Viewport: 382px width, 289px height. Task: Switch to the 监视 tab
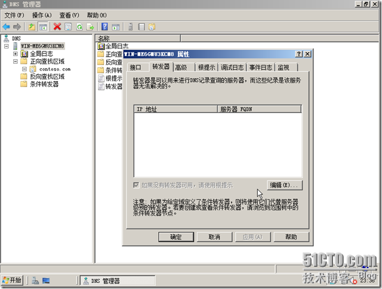[286, 67]
